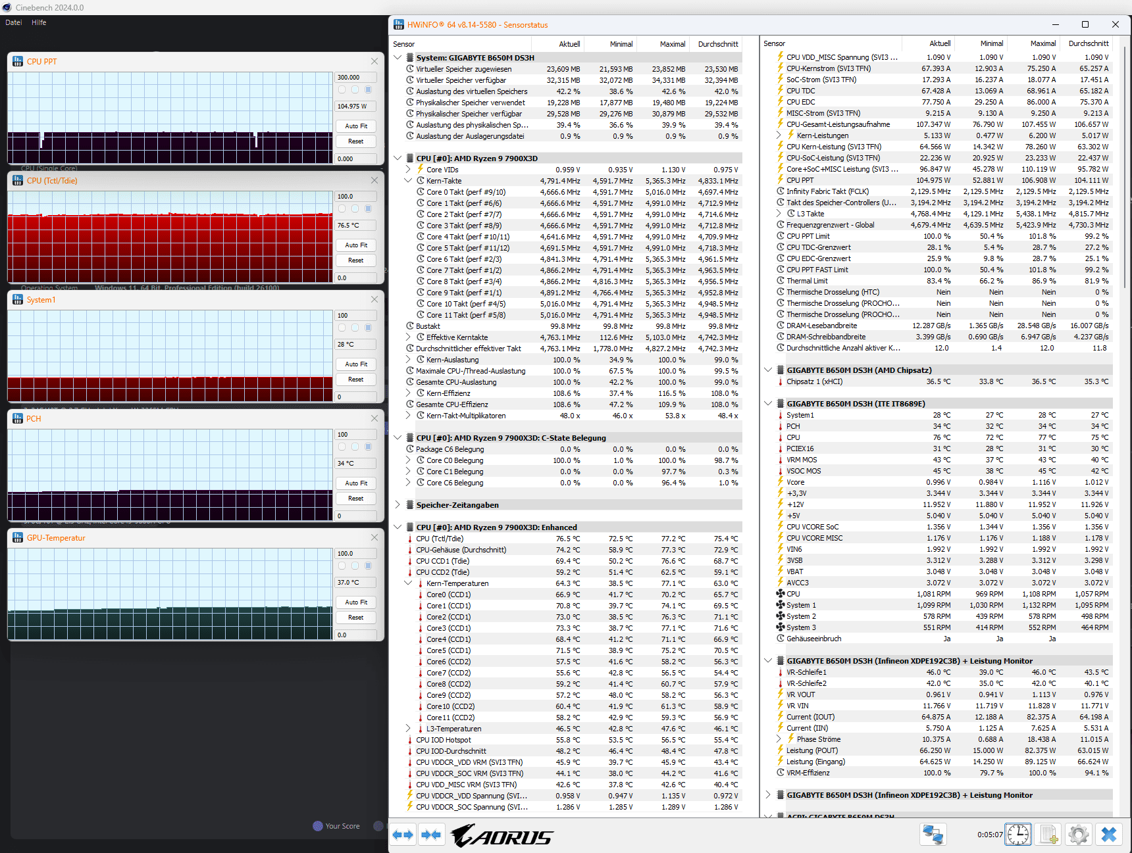
Task: Click the expand-columns arrows icon in HWiNFO toolbar
Action: tap(403, 835)
